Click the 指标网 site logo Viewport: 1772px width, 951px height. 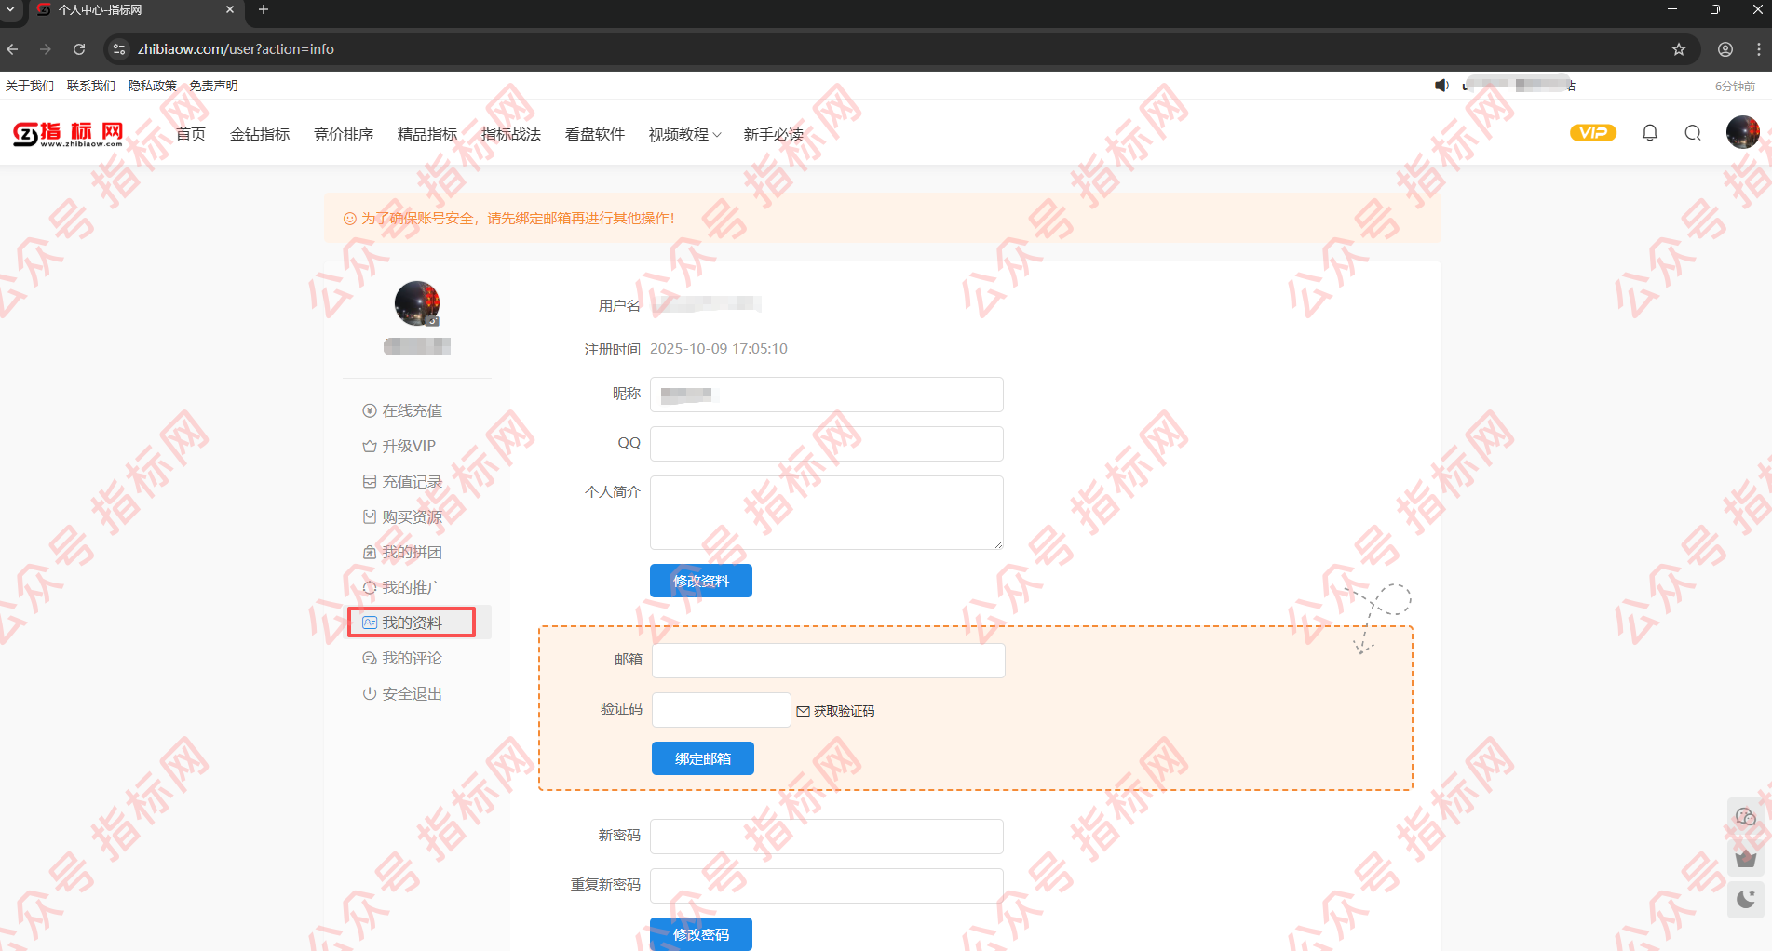point(68,134)
